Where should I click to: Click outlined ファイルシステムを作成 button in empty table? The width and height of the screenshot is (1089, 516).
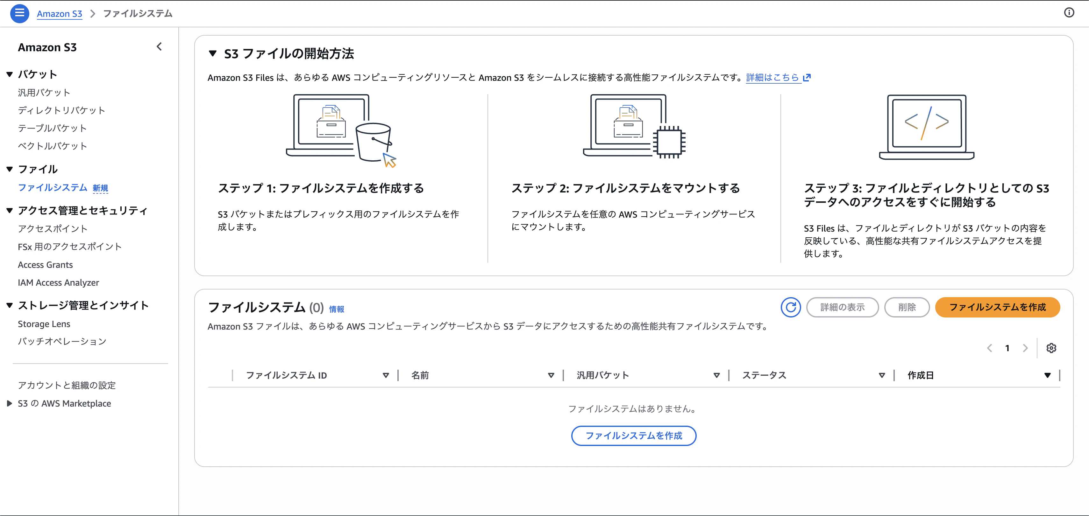pyautogui.click(x=634, y=435)
